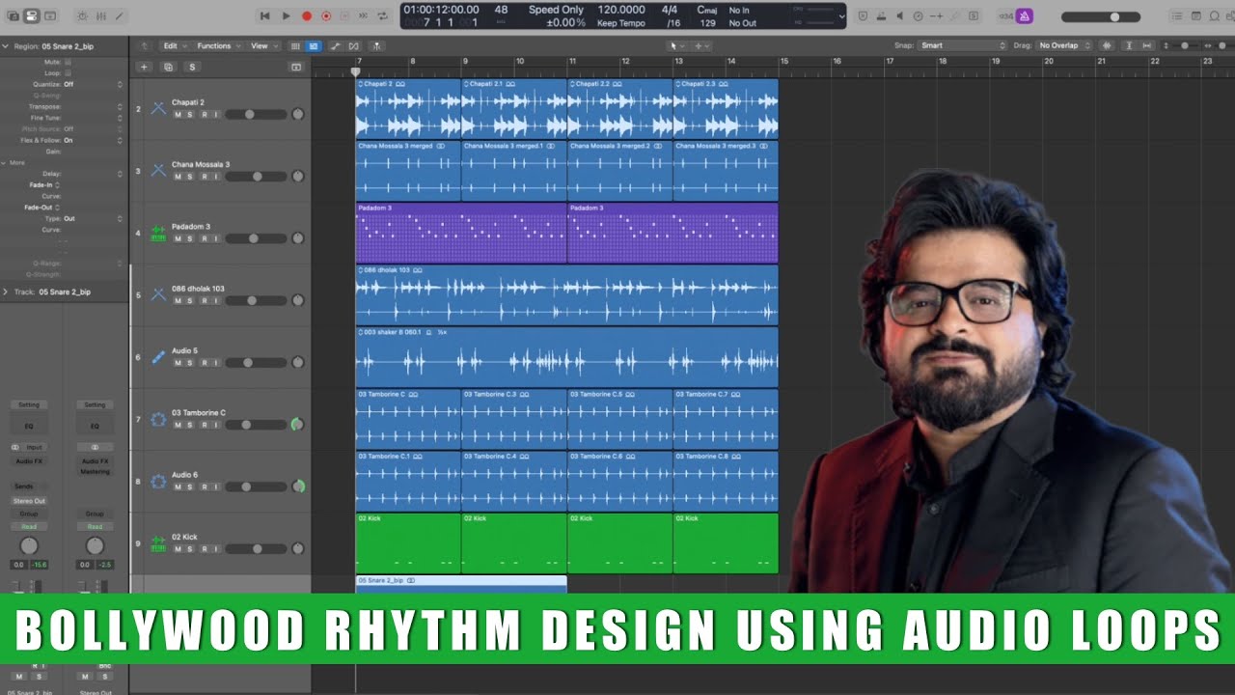The width and height of the screenshot is (1235, 695).
Task: Click the channel strip Setting button
Action: (29, 405)
